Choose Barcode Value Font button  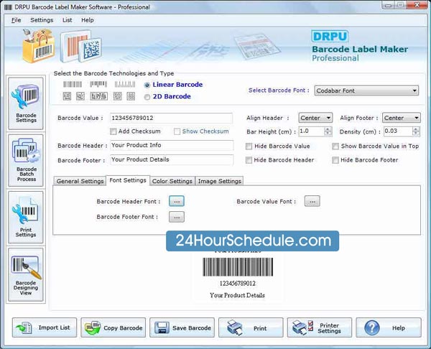coord(312,201)
